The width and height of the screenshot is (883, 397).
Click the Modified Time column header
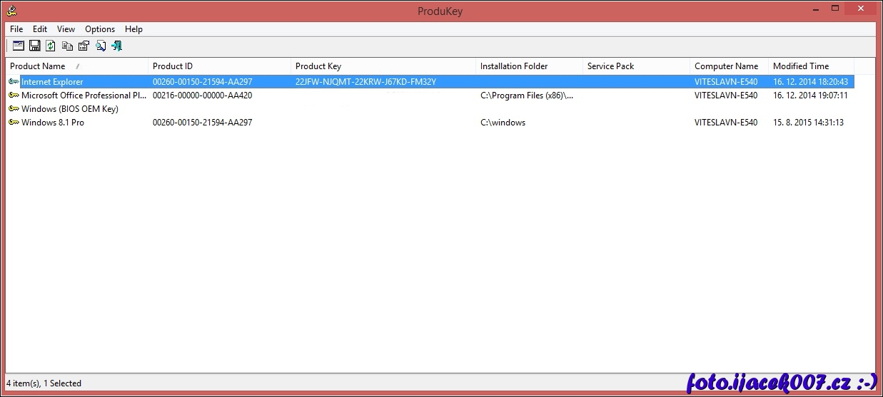click(801, 66)
